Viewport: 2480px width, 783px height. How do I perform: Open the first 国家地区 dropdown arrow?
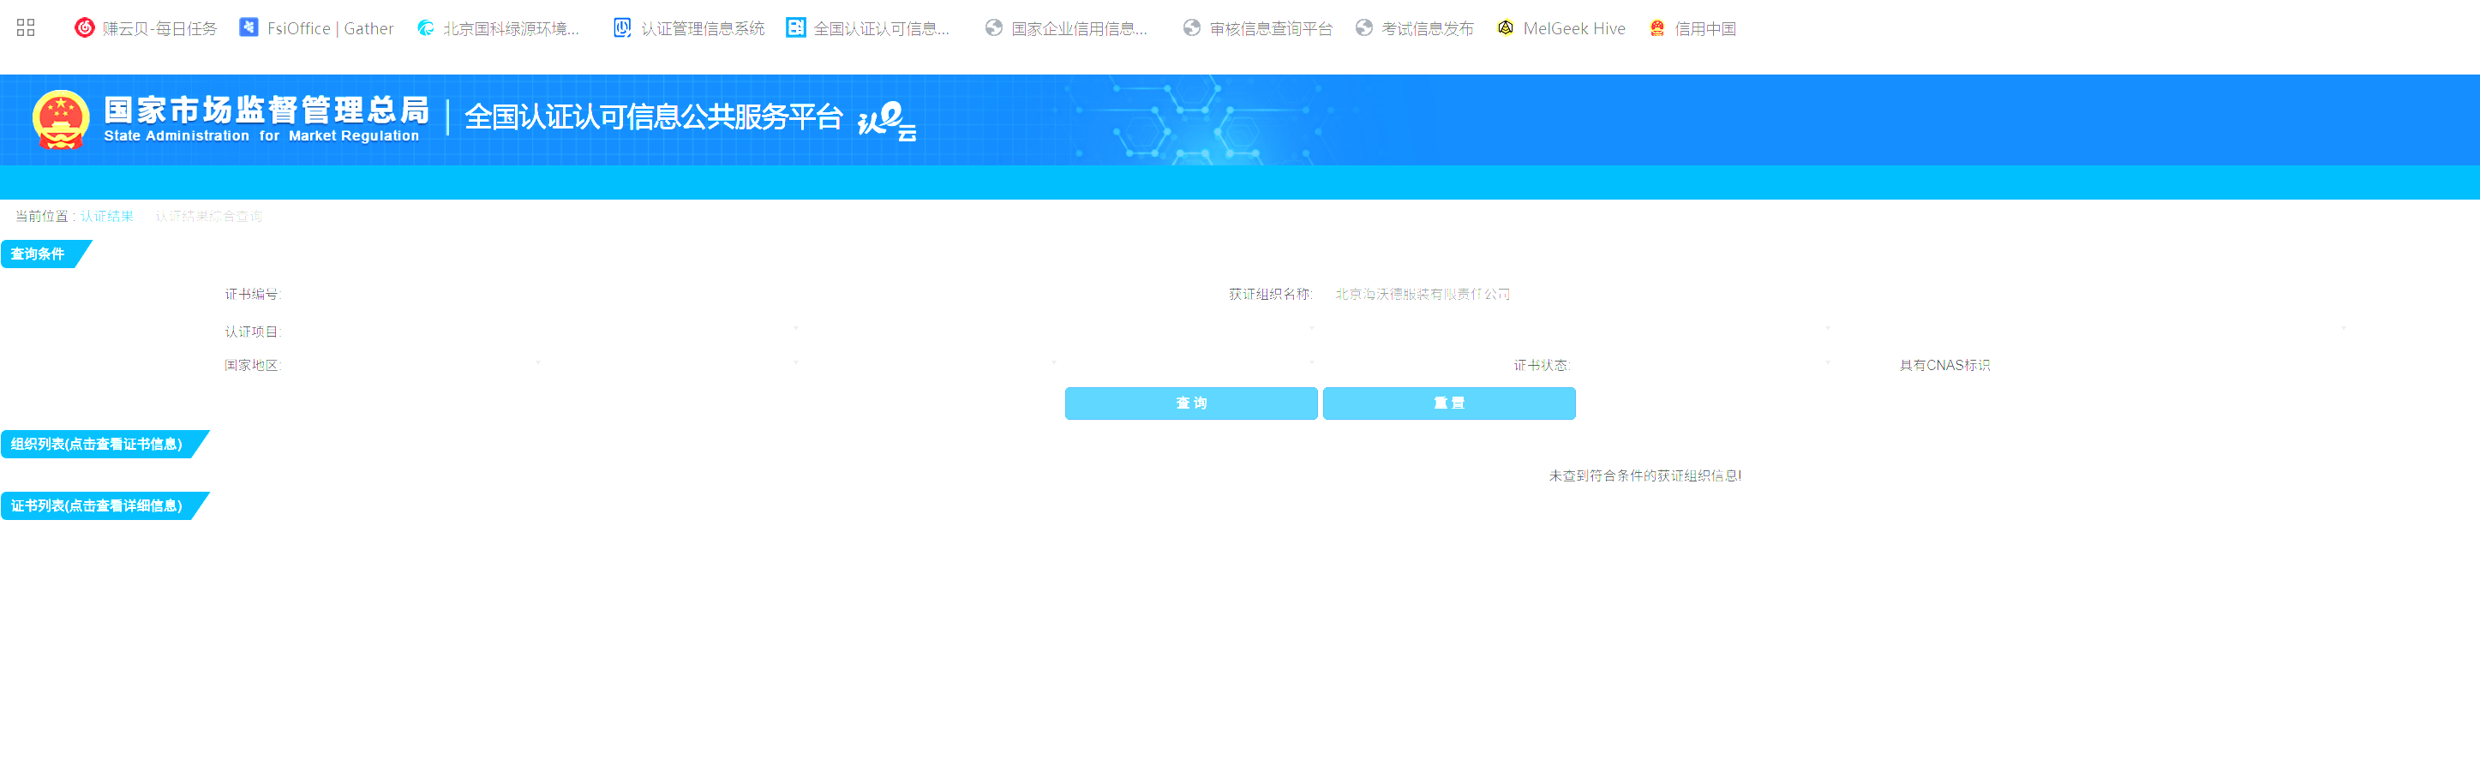point(538,362)
